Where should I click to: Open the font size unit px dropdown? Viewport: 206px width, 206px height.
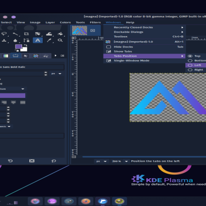pyautogui.click(x=56, y=74)
